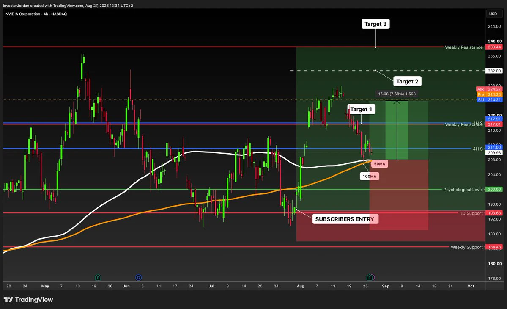The width and height of the screenshot is (507, 309).
Task: Click the Bid 224.21 price tag
Action: (489, 99)
